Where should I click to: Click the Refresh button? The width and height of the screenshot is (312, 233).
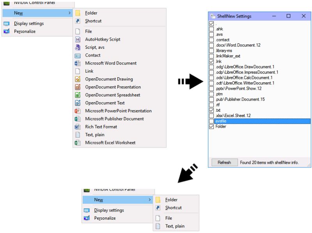point(225,162)
